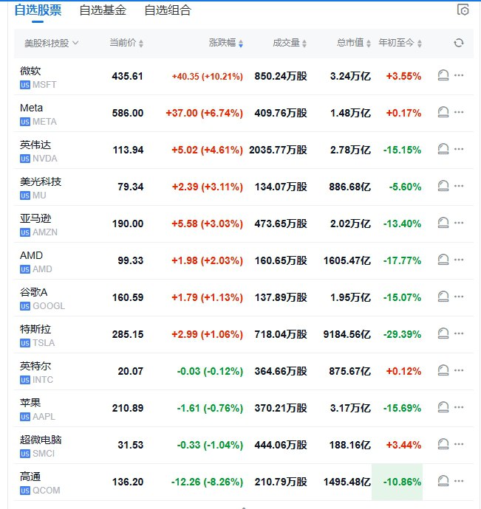Open more options for 英伟达 row
Screen dimensions: 481x509
pos(459,149)
